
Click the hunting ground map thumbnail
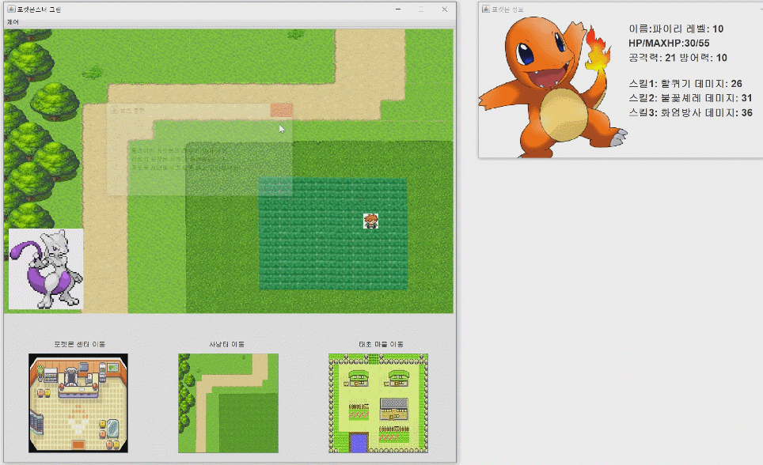click(228, 403)
